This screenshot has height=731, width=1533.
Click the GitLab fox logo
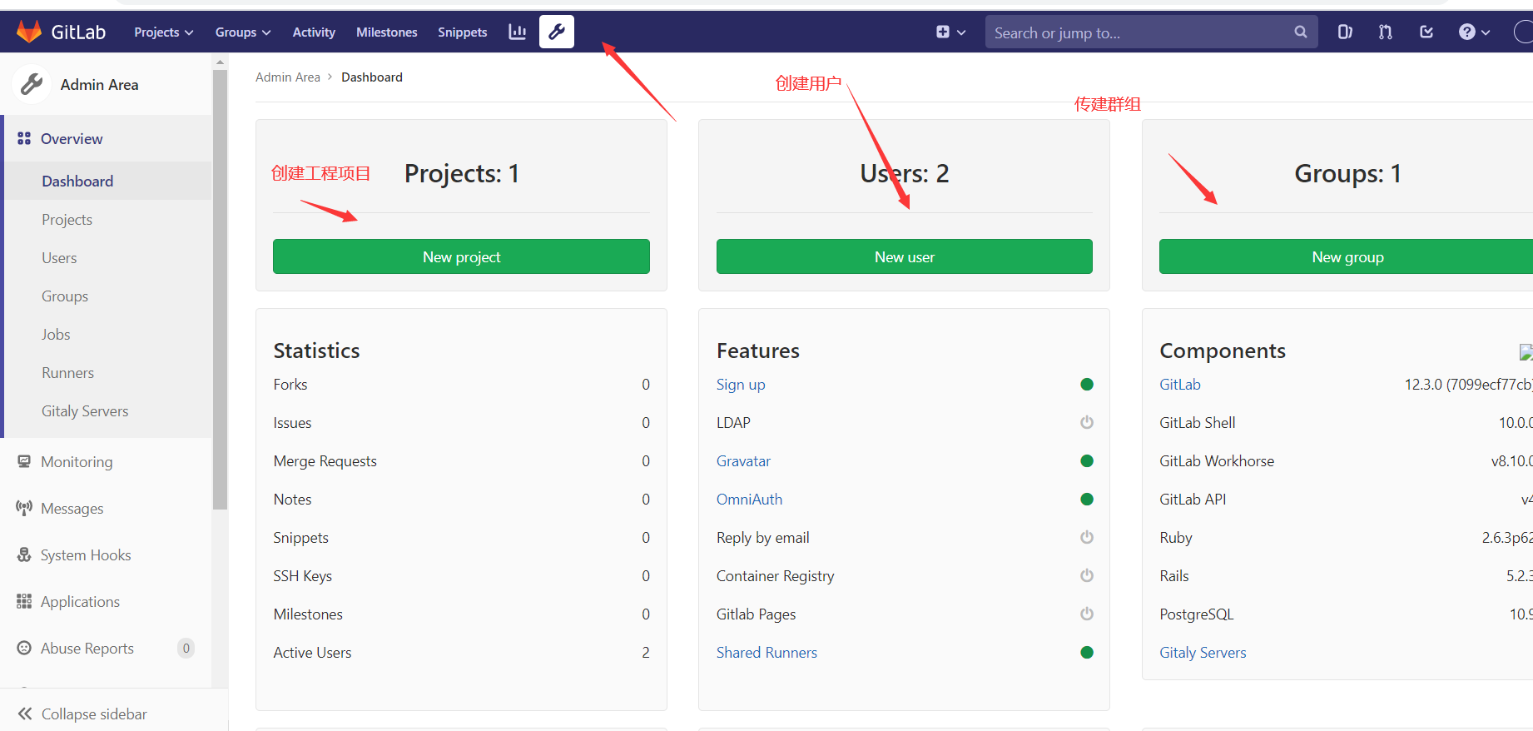(x=29, y=32)
